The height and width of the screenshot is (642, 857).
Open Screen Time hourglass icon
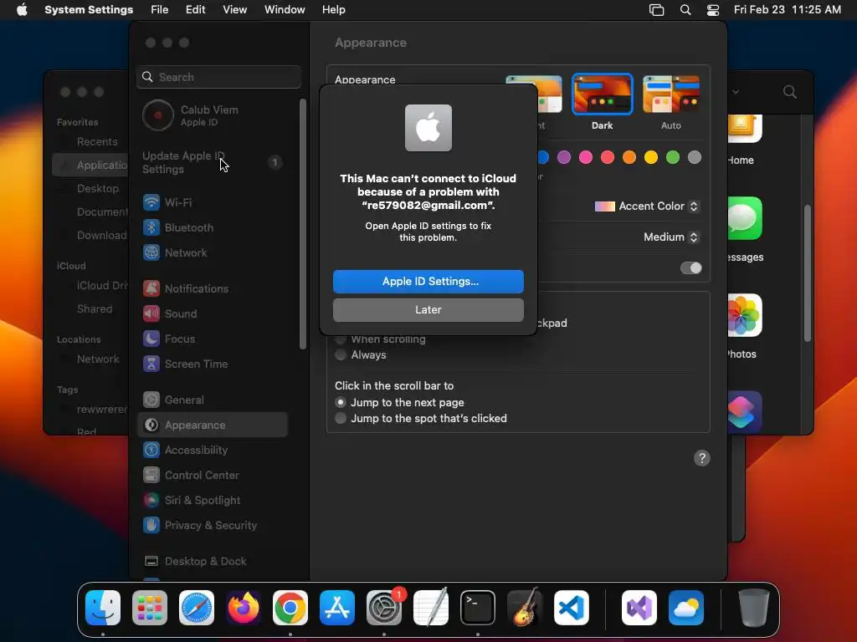tap(151, 364)
